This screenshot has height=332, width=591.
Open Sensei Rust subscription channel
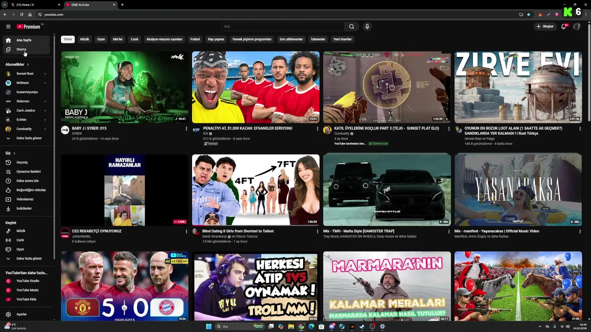pyautogui.click(x=26, y=73)
